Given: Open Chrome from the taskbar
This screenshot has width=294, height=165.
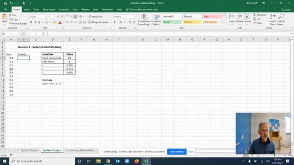Looking at the screenshot, I should (108, 161).
